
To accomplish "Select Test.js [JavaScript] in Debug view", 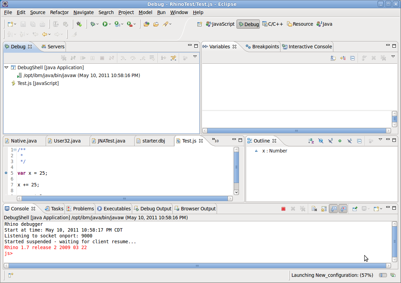I will coord(38,83).
